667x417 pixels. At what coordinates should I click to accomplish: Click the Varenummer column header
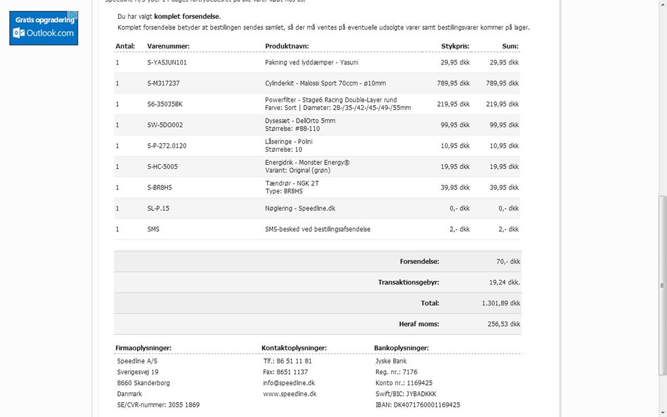[x=168, y=46]
